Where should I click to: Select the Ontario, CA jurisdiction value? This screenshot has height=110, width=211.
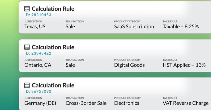[38, 65]
